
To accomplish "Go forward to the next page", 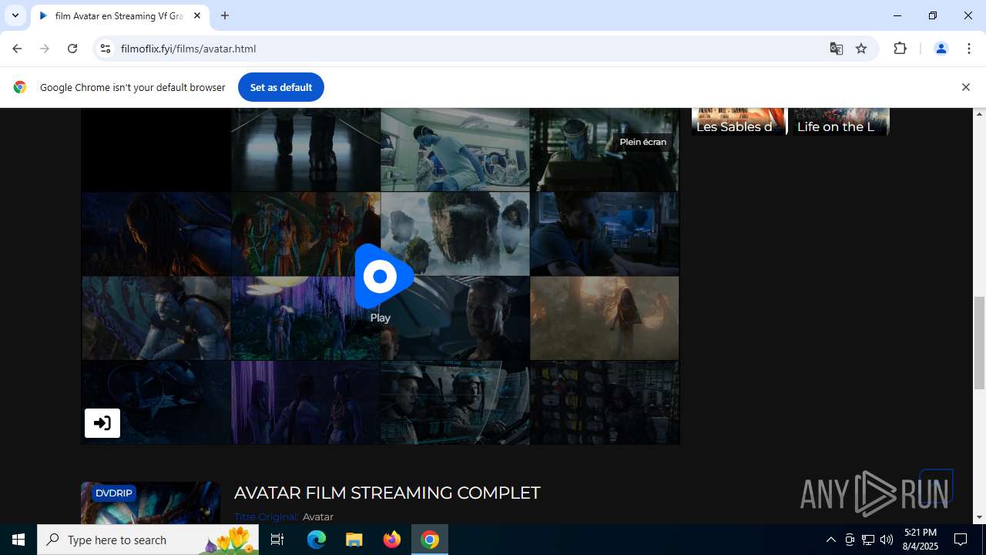I will (x=45, y=49).
